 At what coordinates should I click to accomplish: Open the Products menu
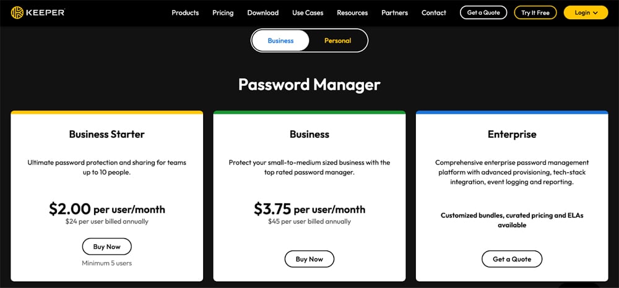click(185, 13)
